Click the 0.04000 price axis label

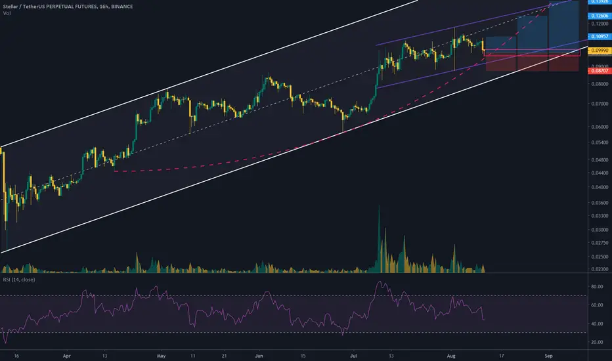click(600, 187)
